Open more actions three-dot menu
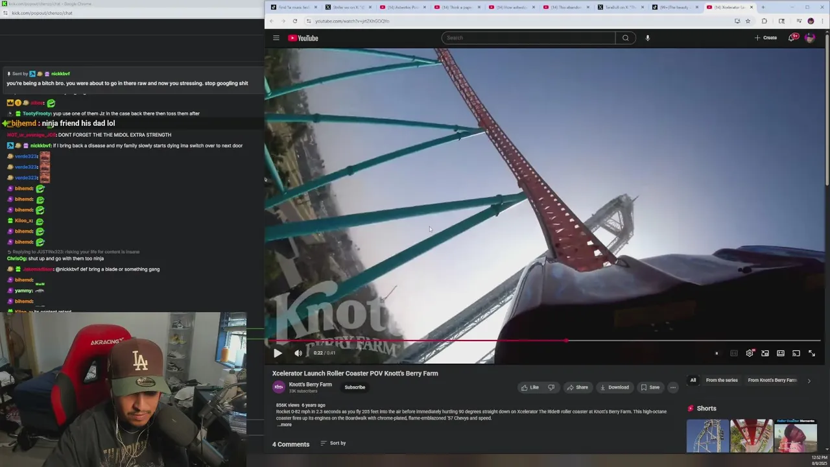830x467 pixels. pyautogui.click(x=673, y=387)
